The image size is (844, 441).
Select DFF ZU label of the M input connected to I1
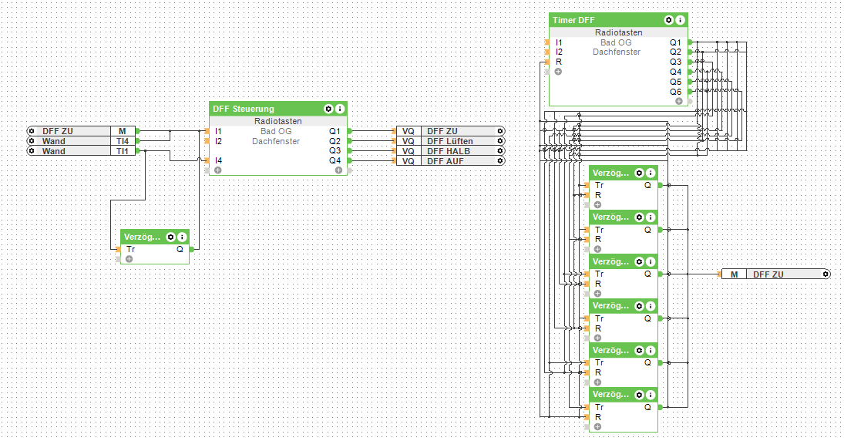(x=58, y=131)
